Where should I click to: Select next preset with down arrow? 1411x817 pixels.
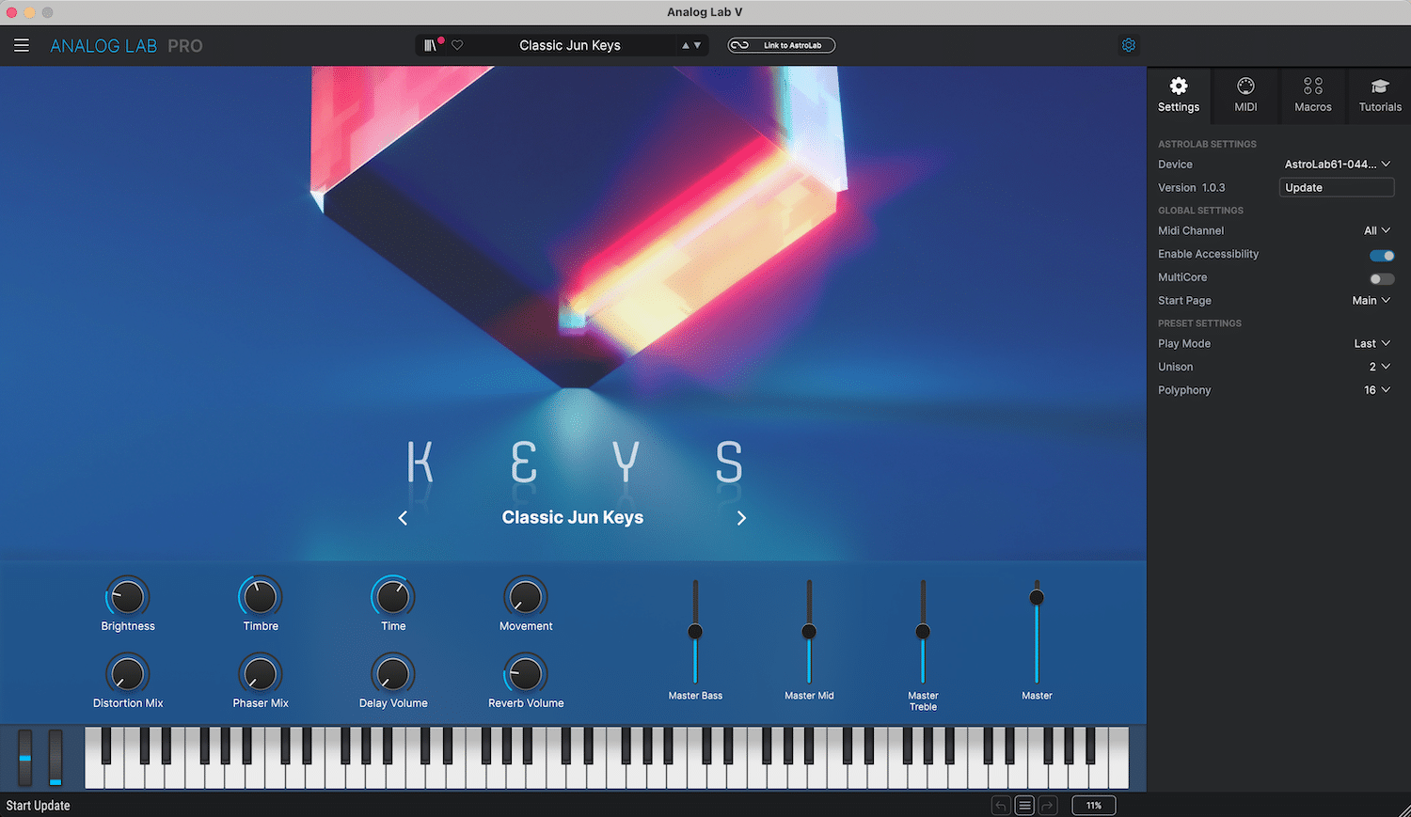(x=697, y=45)
